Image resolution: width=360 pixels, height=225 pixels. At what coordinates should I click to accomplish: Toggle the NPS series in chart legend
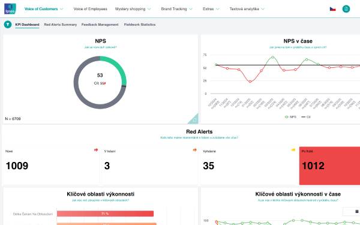click(290, 117)
